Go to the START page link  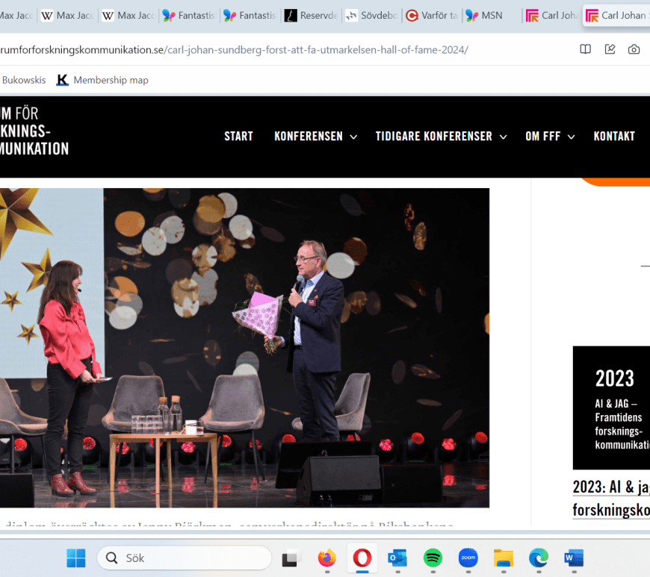[238, 136]
